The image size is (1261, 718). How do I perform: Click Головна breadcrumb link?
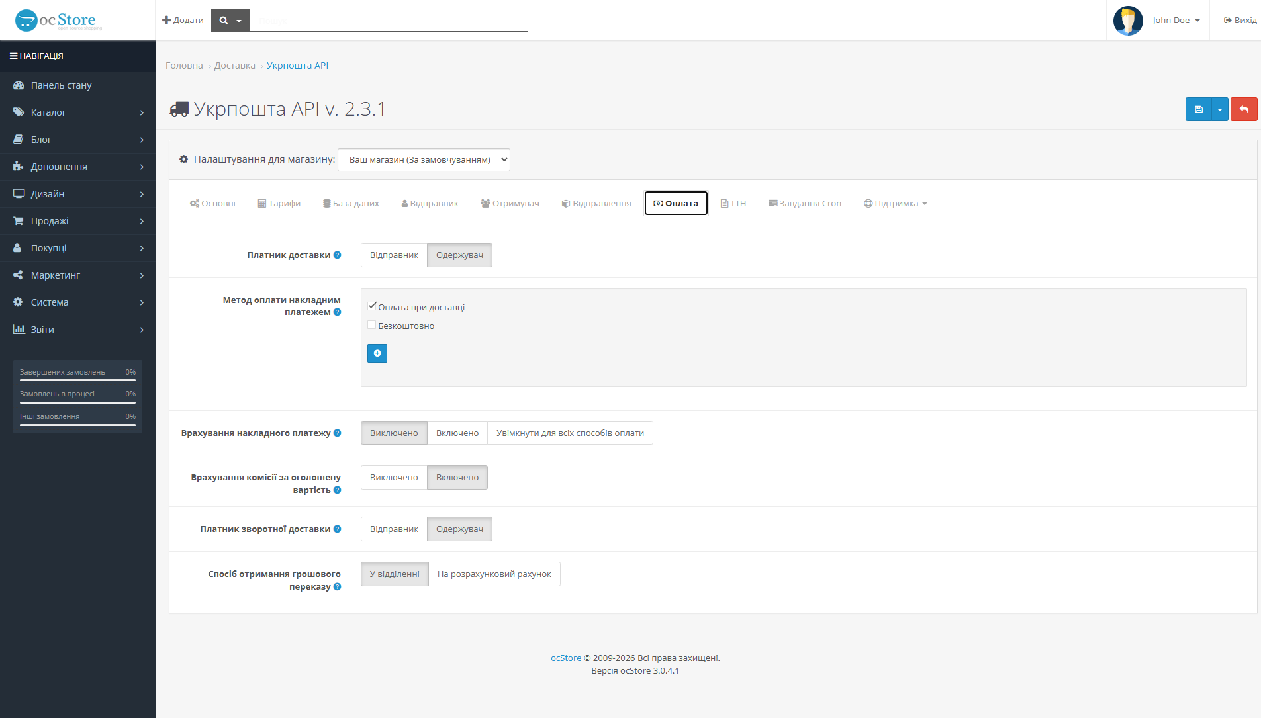(x=184, y=66)
